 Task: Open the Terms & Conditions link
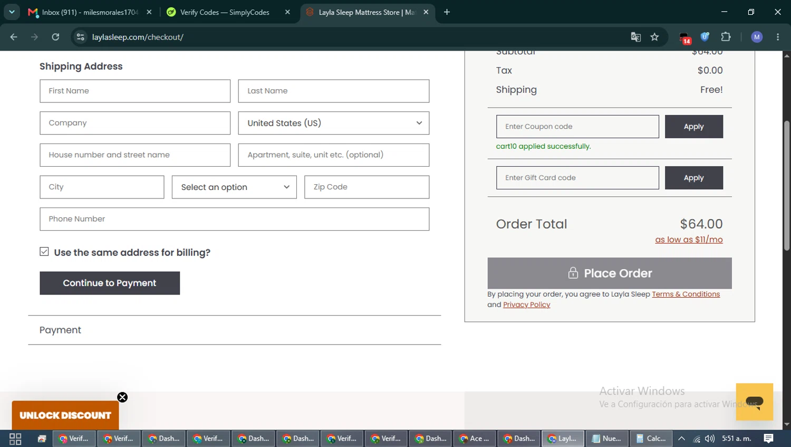[686, 294]
